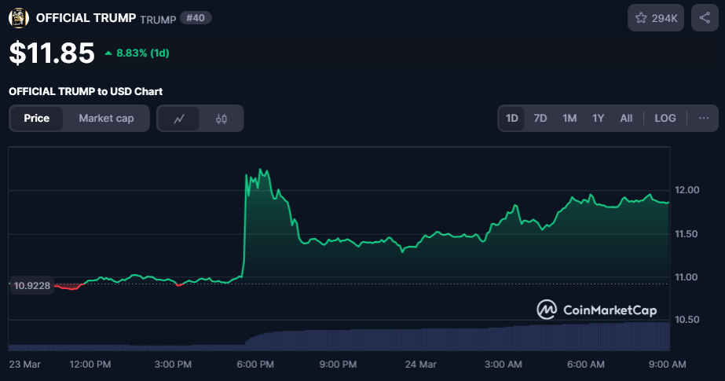Click the OFFICIAL TRUMP to USD Chart heading
The height and width of the screenshot is (381, 725).
coord(86,92)
